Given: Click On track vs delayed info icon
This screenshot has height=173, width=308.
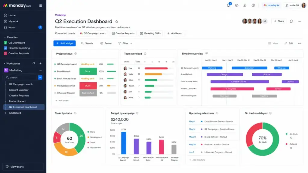Looking at the screenshot, I should pos(270,113).
